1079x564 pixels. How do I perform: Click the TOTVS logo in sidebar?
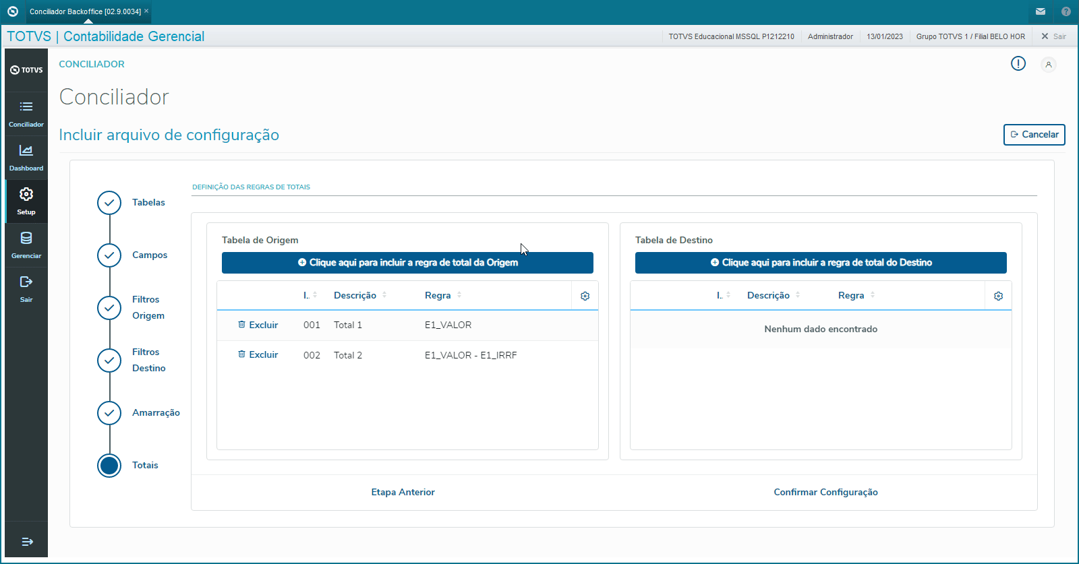26,70
